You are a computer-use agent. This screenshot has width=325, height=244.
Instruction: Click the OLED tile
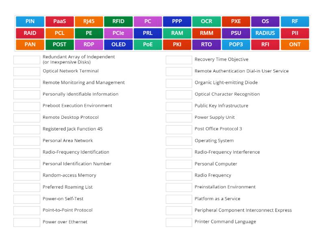coord(118,45)
